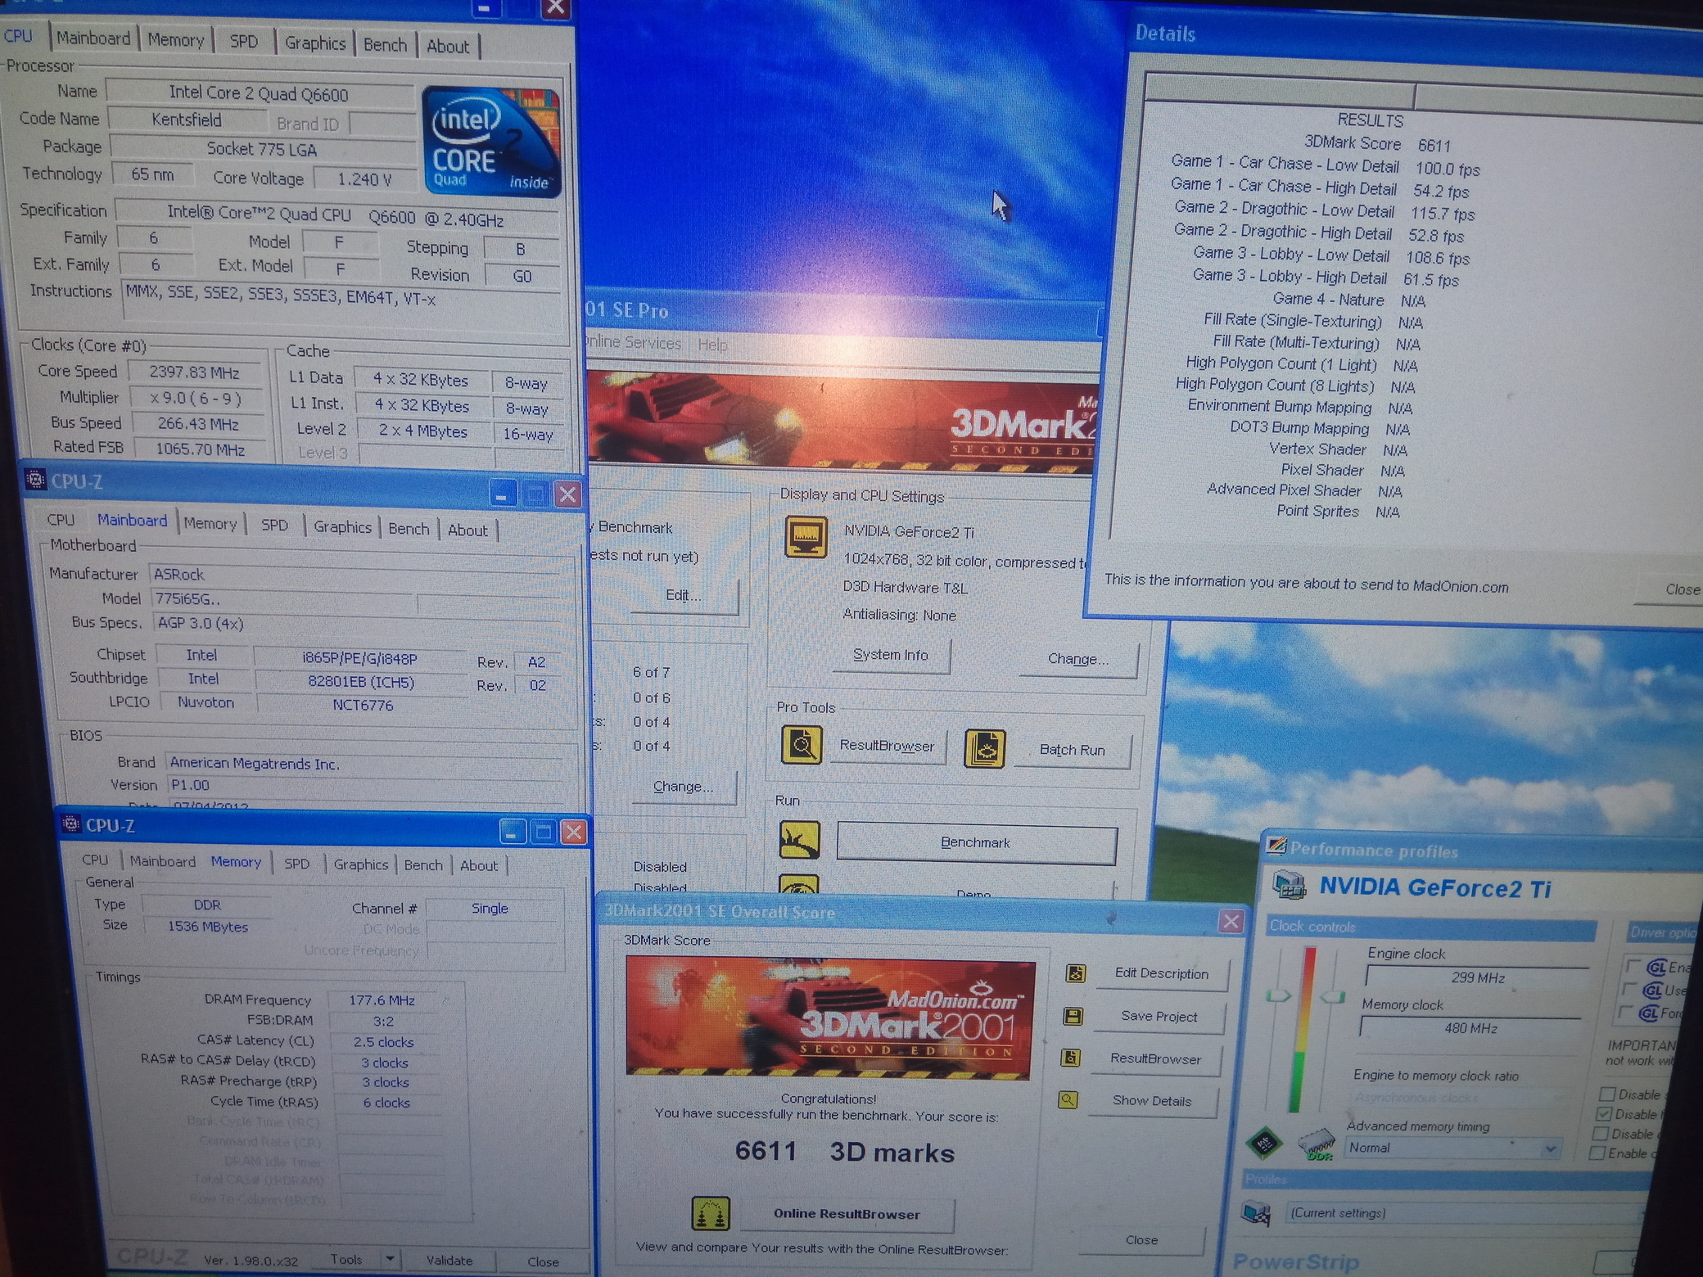This screenshot has height=1277, width=1703.
Task: Click the GPU chip icon in PowerStrip
Action: click(x=1264, y=1143)
